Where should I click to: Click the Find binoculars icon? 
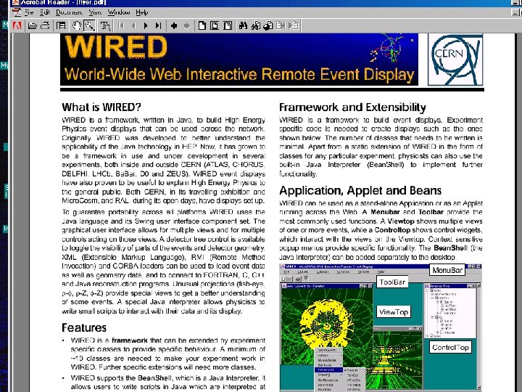click(243, 25)
